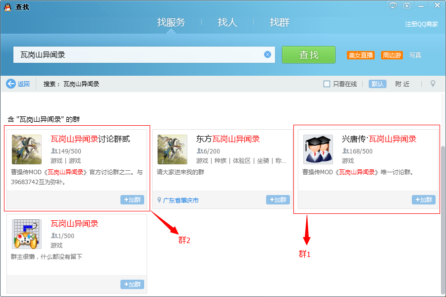Switch to the 找人 tab

click(227, 22)
